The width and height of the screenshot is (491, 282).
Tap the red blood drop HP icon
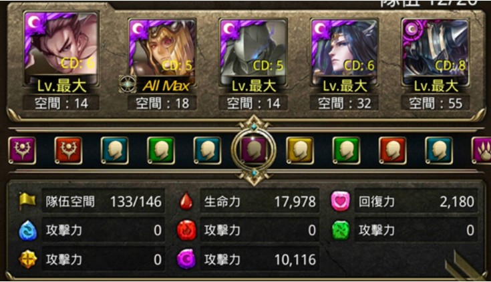click(x=186, y=201)
